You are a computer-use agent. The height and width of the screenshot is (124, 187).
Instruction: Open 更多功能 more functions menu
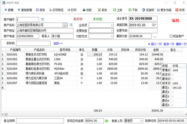coord(164,10)
